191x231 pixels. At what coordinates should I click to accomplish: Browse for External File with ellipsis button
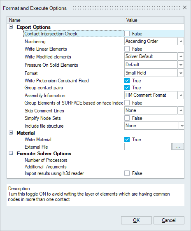pyautogui.click(x=178, y=147)
